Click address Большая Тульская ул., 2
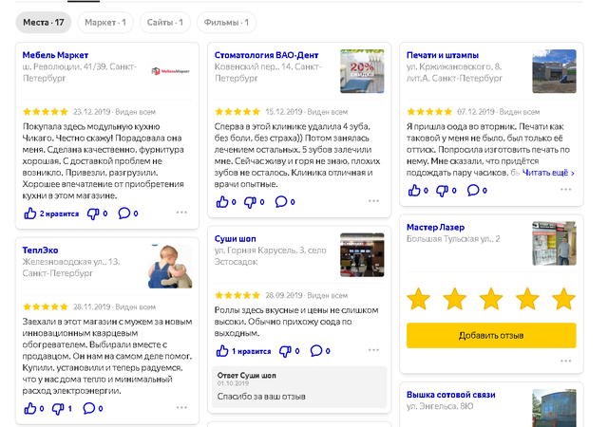Viewport: 608px width, 427px height. pyautogui.click(x=453, y=239)
